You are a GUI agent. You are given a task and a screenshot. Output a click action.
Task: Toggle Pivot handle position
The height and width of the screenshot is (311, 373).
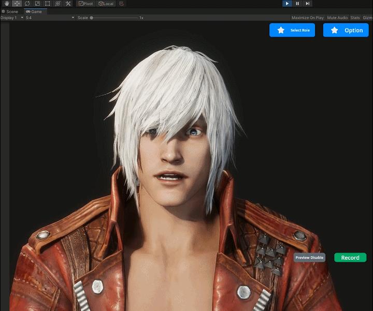point(86,4)
